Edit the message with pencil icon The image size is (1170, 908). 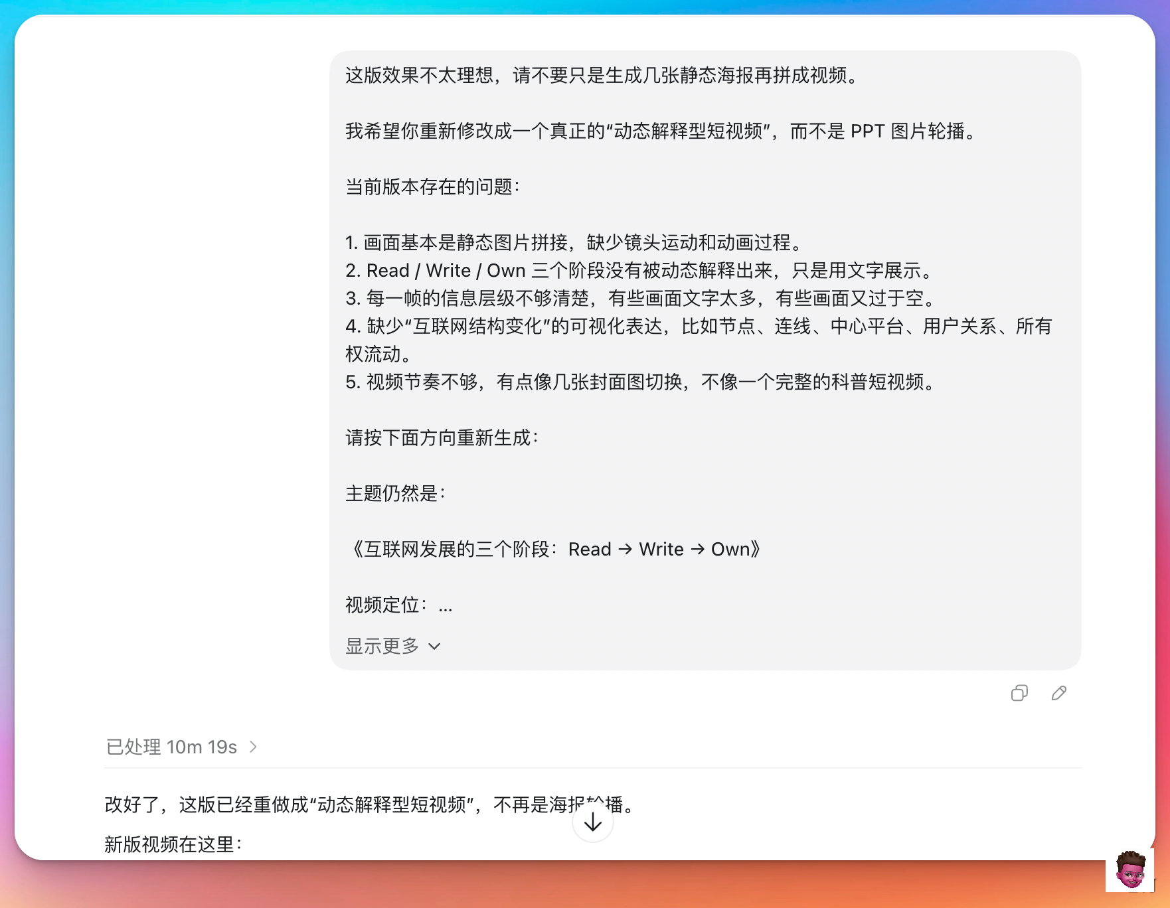coord(1059,693)
